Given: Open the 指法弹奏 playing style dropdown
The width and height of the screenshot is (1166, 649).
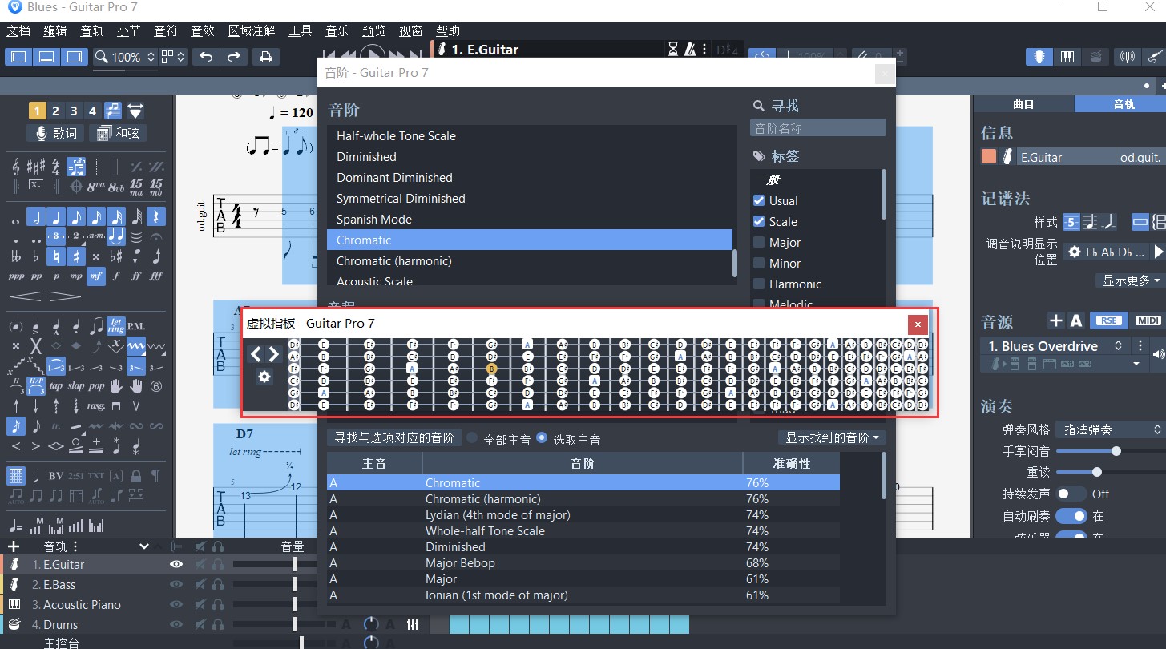Looking at the screenshot, I should (x=1109, y=429).
